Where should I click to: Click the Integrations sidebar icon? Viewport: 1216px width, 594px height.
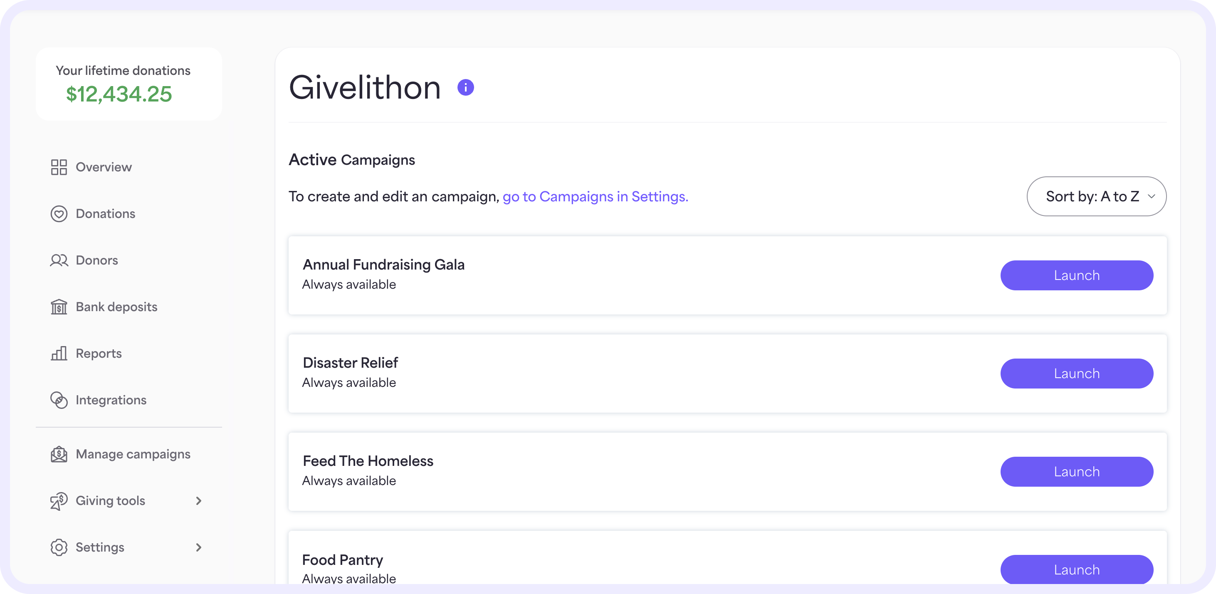58,399
